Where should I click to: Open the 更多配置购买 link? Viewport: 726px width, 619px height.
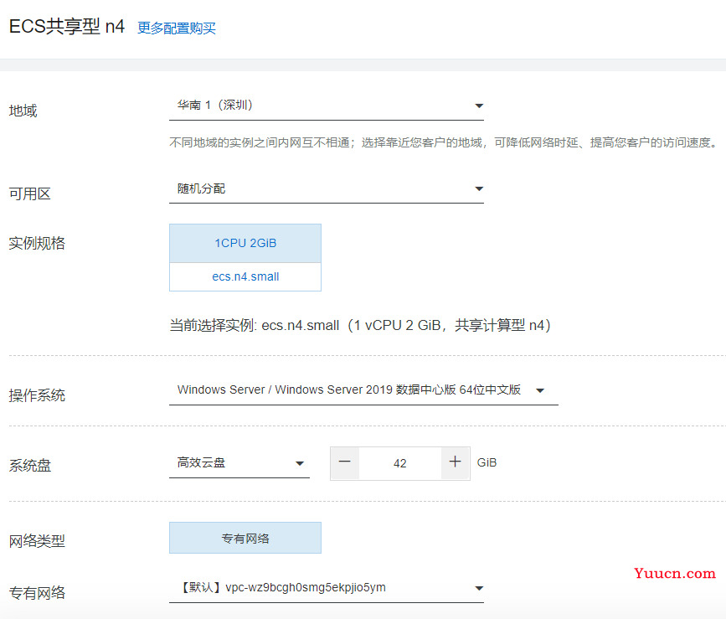point(177,28)
